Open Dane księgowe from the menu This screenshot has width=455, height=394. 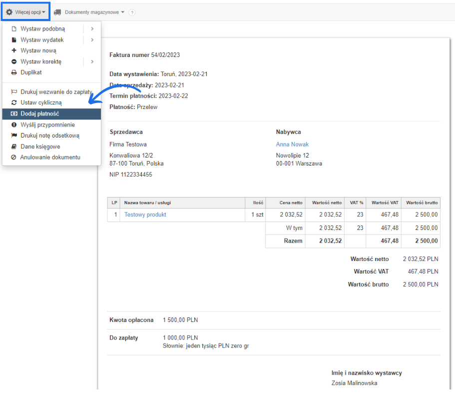pos(40,146)
